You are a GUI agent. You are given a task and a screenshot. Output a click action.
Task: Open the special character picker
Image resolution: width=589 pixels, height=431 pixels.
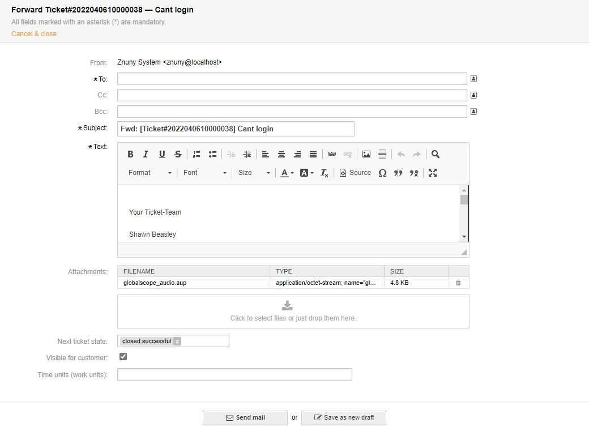click(382, 173)
